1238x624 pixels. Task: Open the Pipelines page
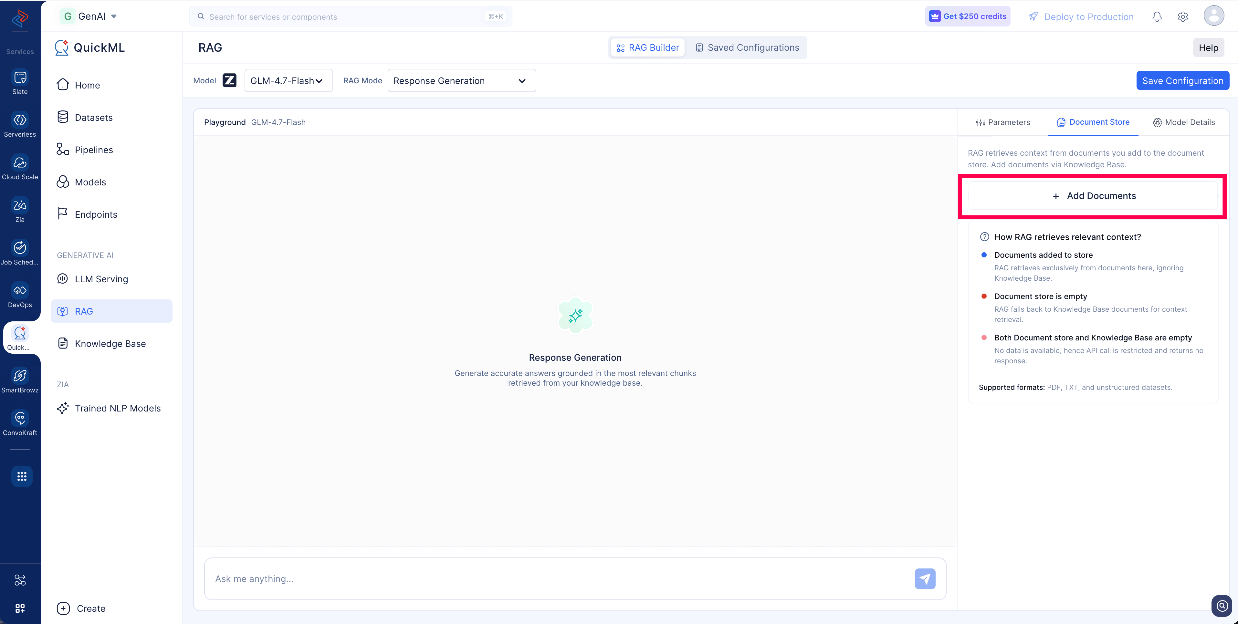[x=111, y=150]
